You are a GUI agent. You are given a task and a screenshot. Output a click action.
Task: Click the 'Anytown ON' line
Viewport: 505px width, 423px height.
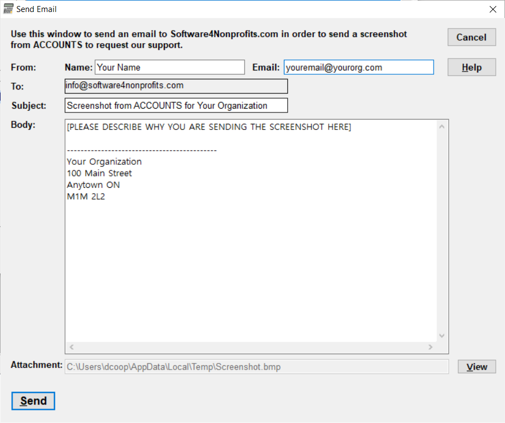(93, 185)
